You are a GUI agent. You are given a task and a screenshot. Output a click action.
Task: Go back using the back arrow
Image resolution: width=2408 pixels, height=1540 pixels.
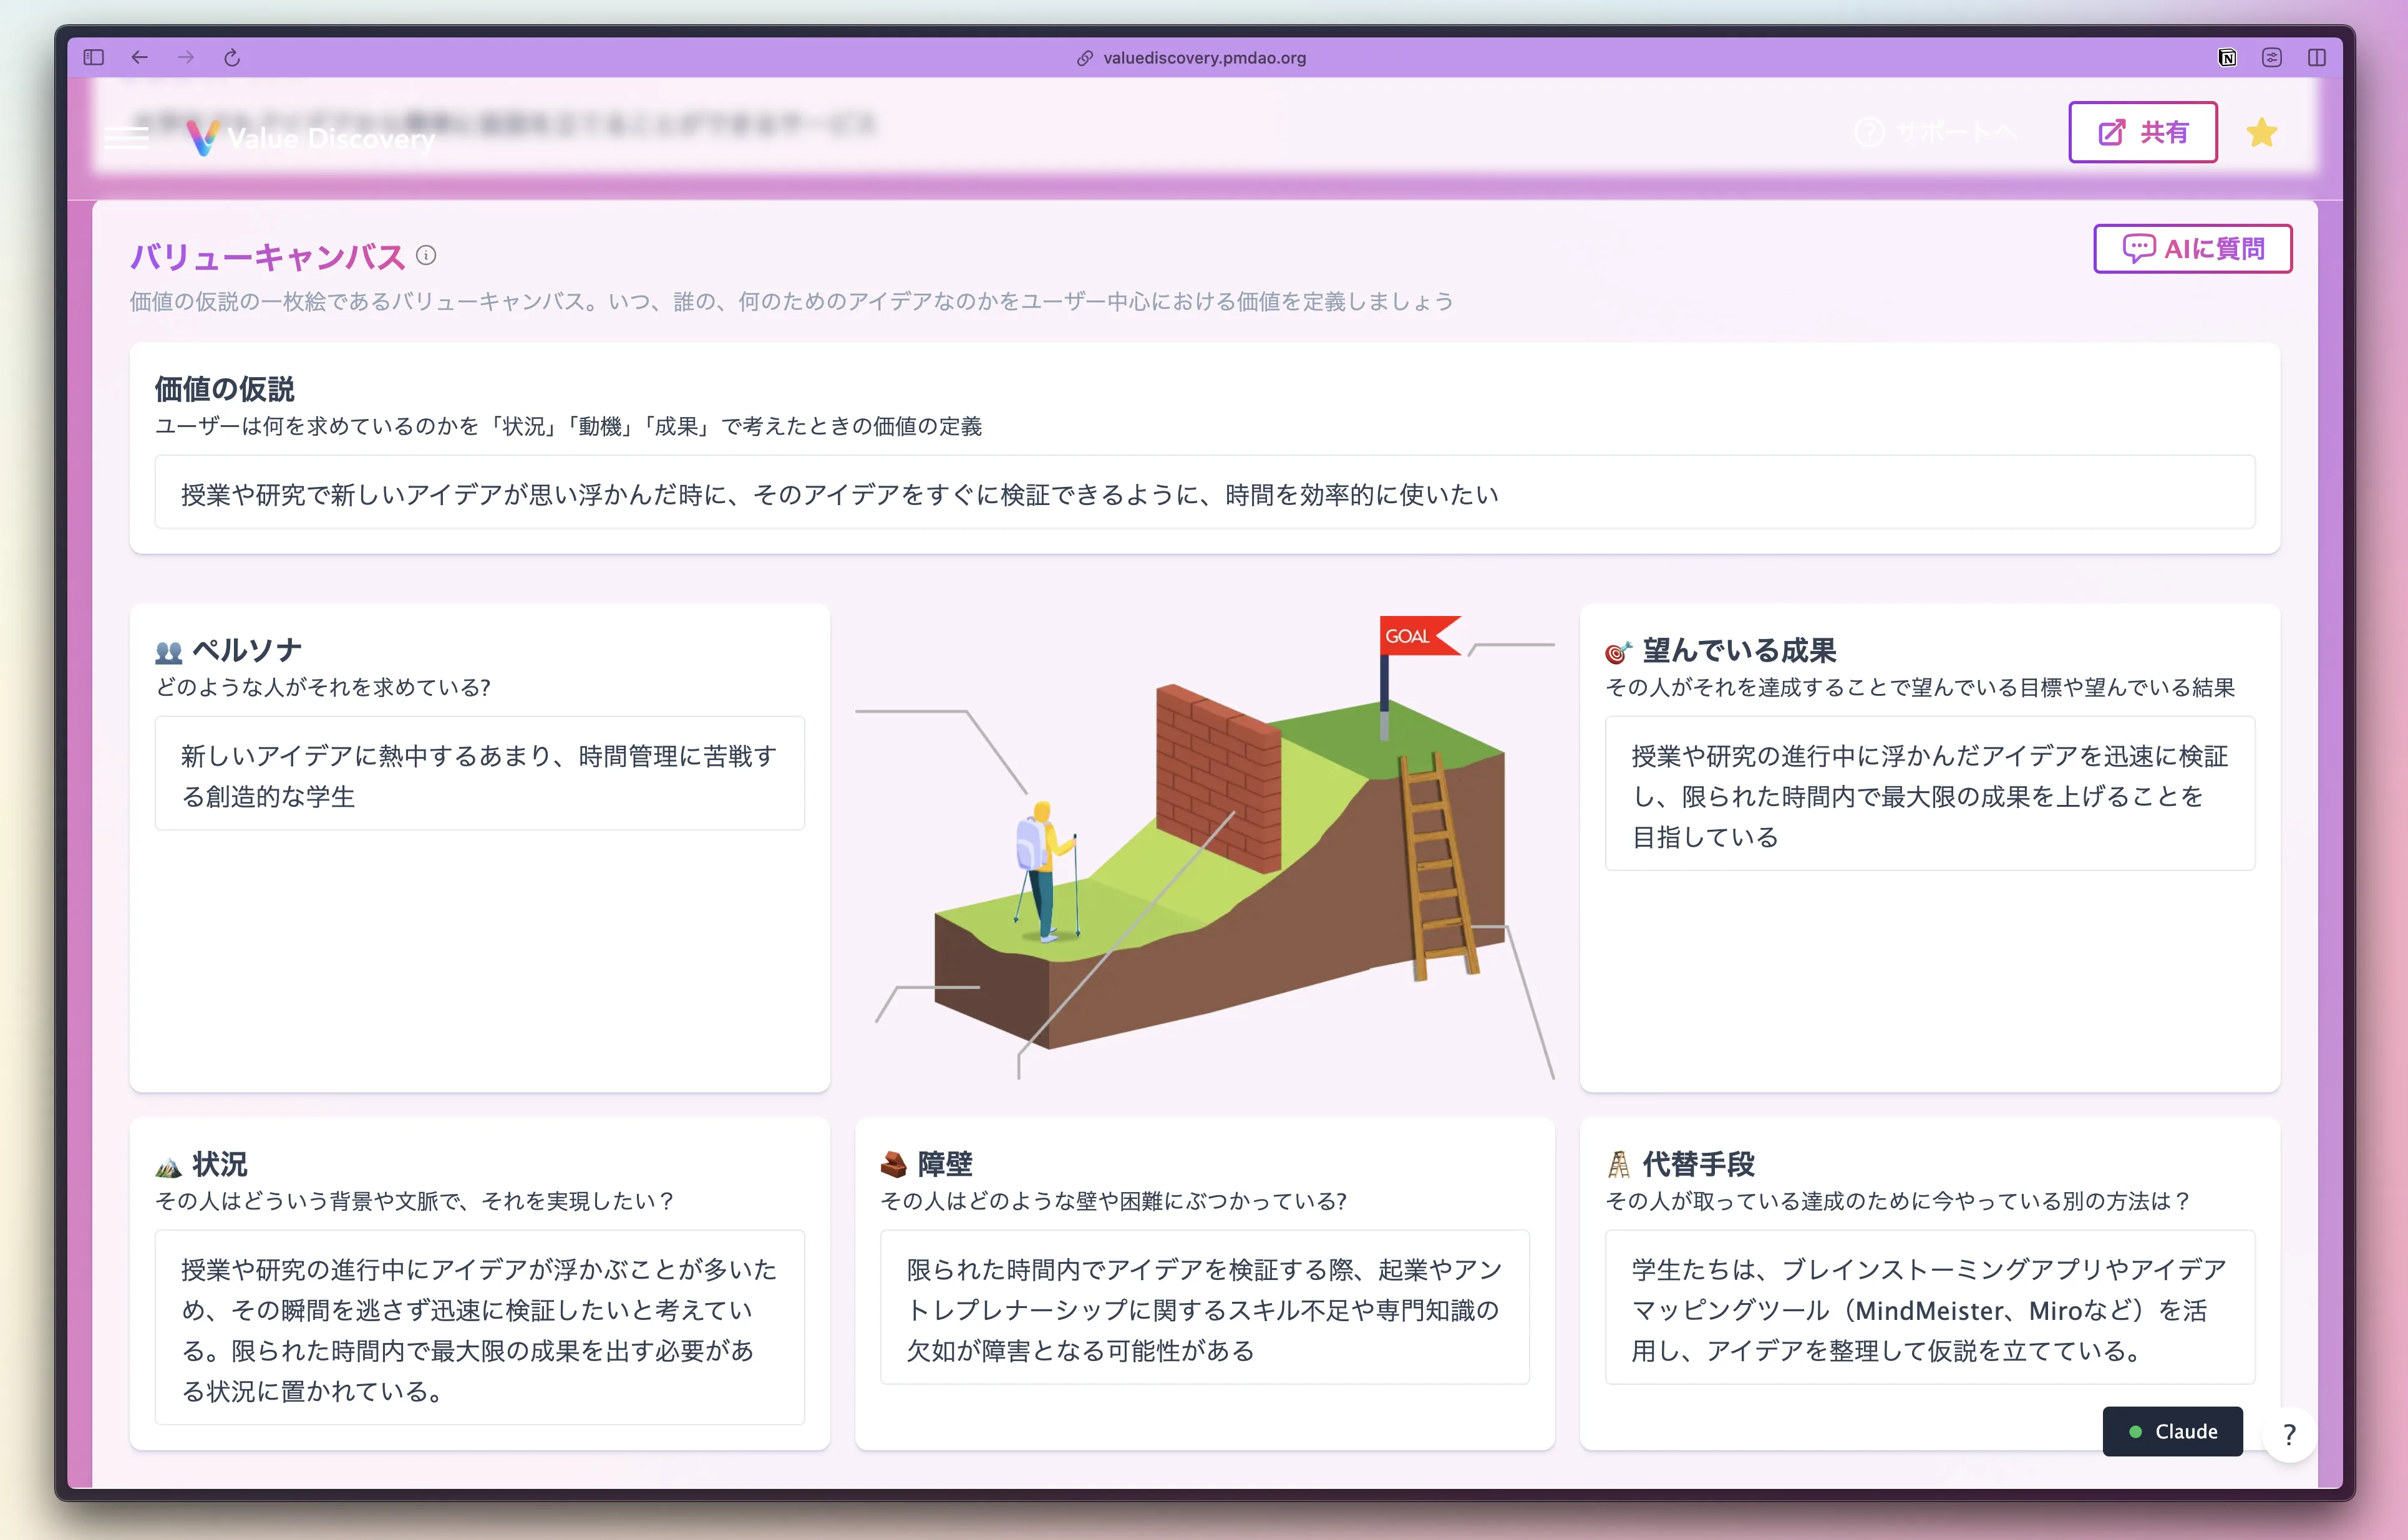pyautogui.click(x=140, y=58)
